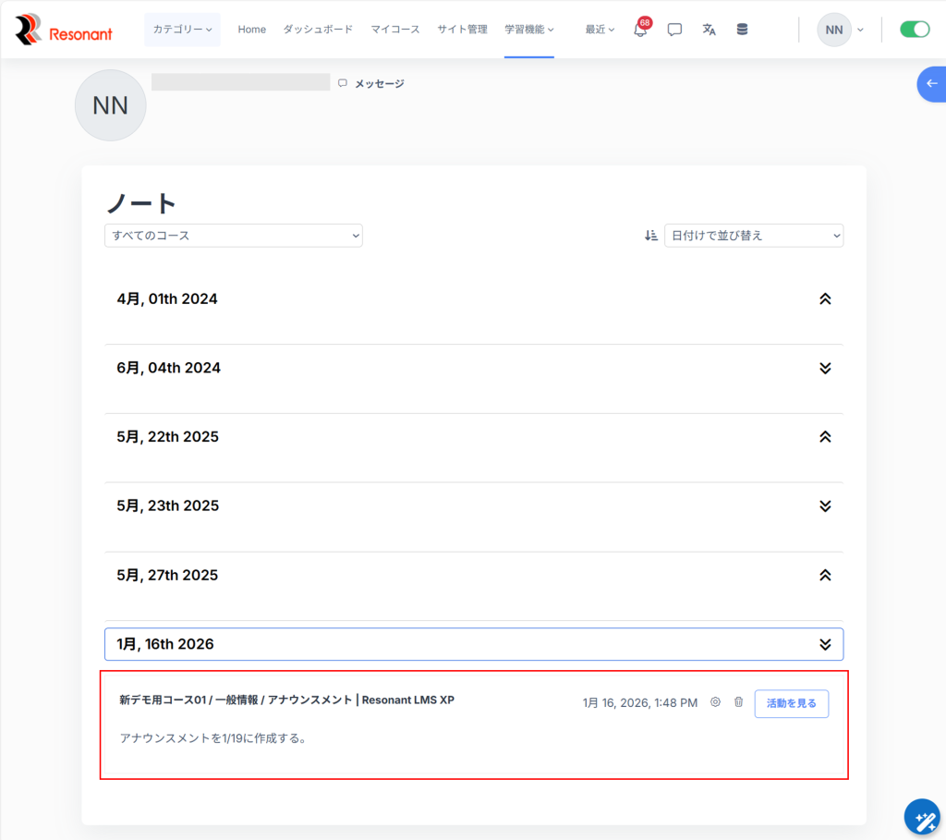Click the Resonant logo
This screenshot has height=840, width=946.
(64, 30)
